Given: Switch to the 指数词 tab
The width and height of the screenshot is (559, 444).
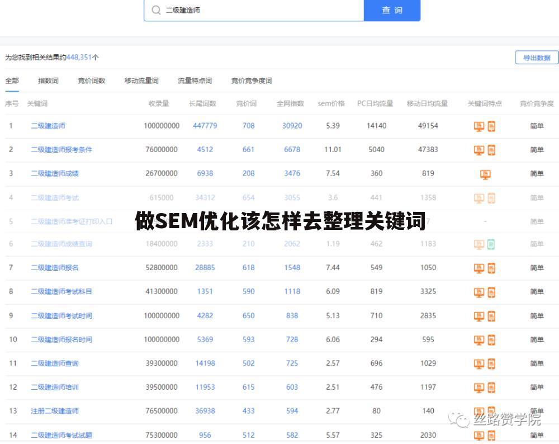Looking at the screenshot, I should tap(48, 81).
